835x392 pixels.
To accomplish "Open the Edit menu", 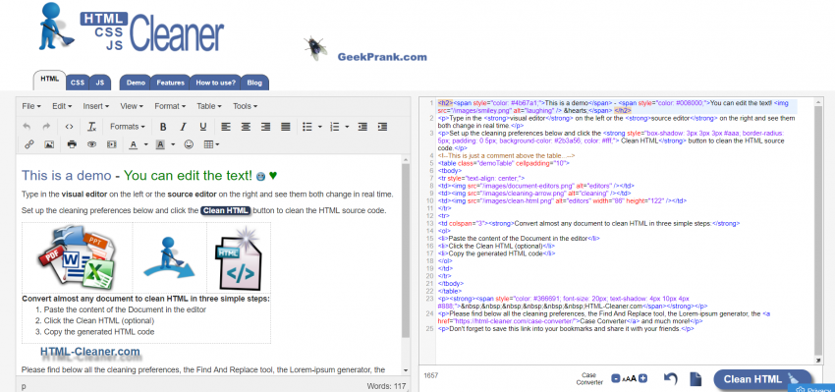I will (x=62, y=106).
